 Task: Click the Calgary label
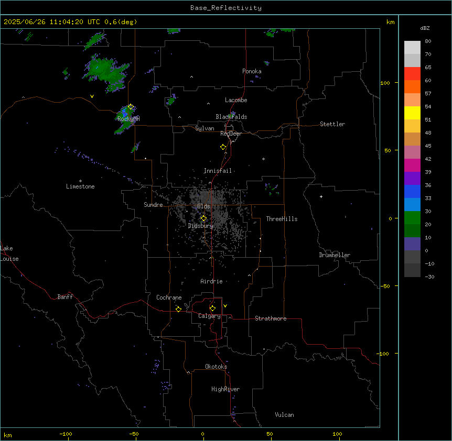(209, 316)
